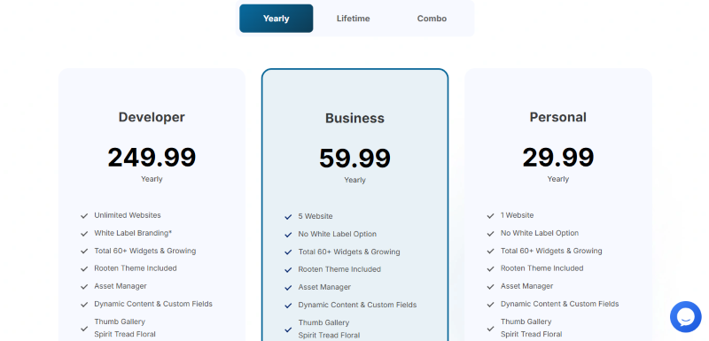Click Yearly label under 249.99
Viewport: 709px width, 341px height.
pos(152,179)
